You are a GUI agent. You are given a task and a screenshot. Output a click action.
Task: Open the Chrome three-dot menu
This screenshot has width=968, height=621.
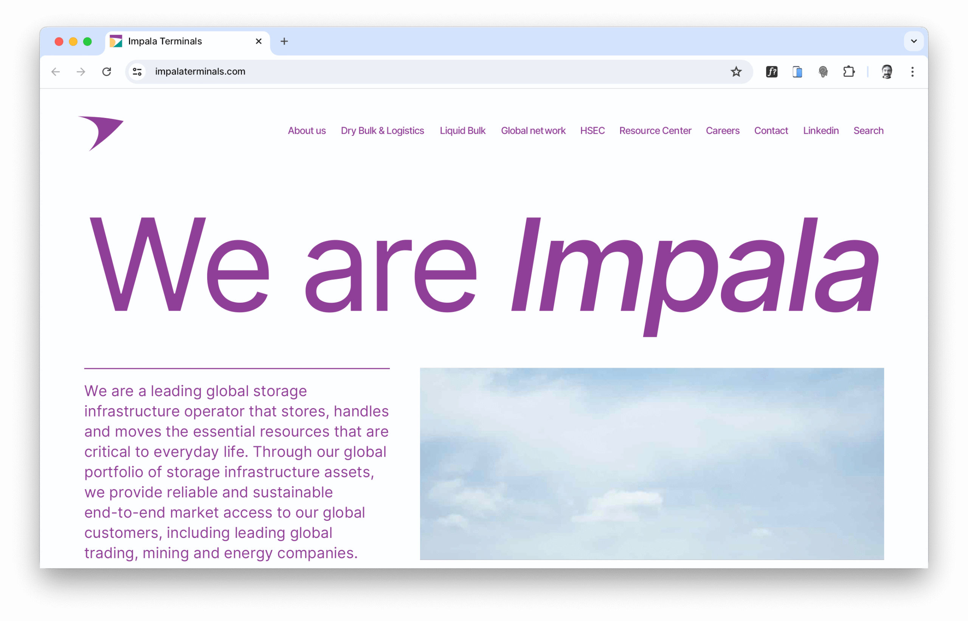[x=912, y=72]
